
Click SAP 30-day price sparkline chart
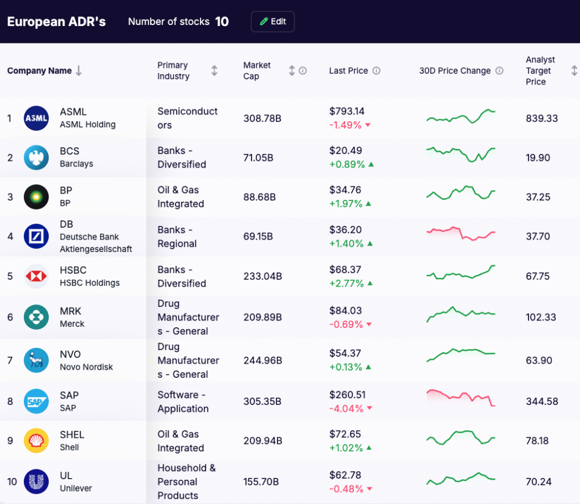[x=460, y=398]
